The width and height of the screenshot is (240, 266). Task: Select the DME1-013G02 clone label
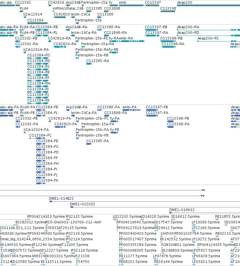click(82, 204)
